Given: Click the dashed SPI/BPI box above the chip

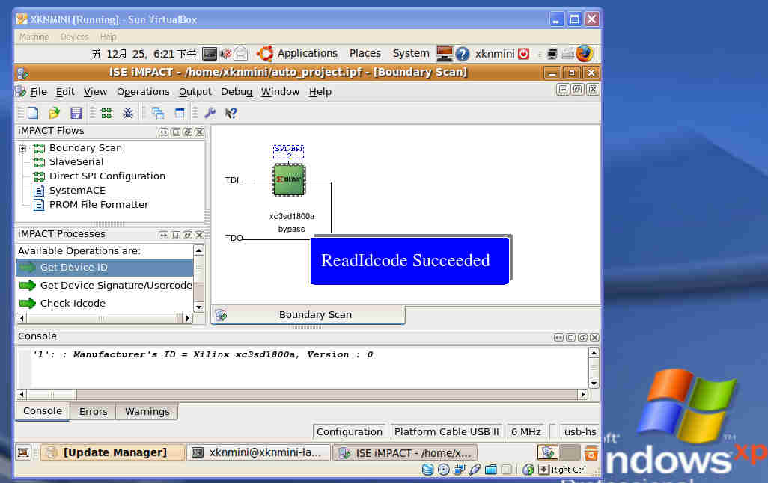Looking at the screenshot, I should point(288,152).
